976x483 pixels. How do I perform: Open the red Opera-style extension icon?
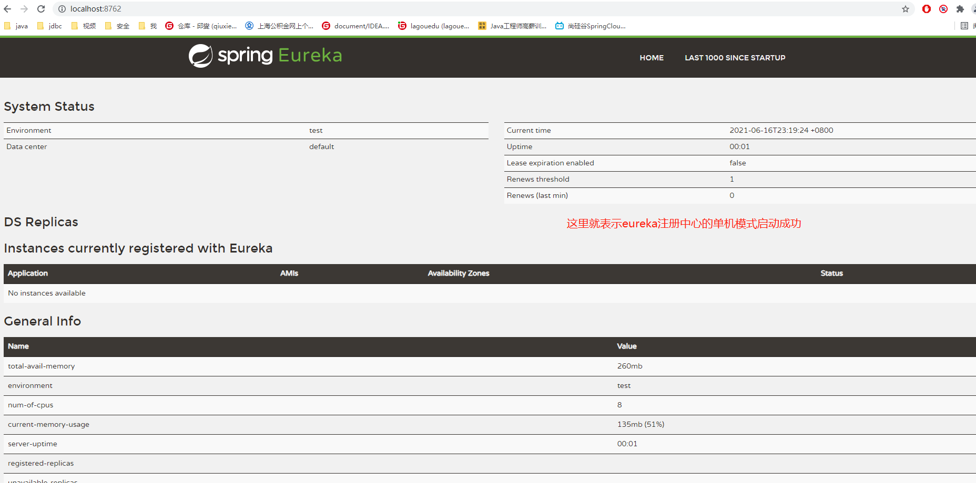click(927, 9)
